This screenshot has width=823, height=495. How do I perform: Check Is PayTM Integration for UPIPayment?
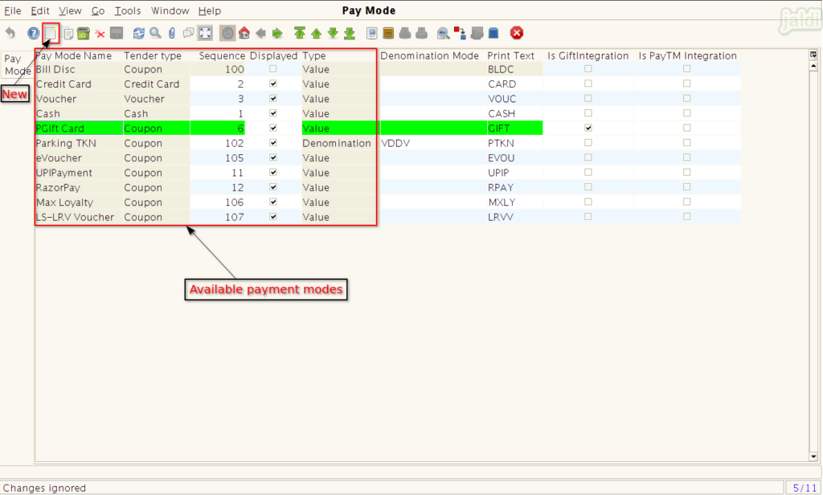[686, 172]
